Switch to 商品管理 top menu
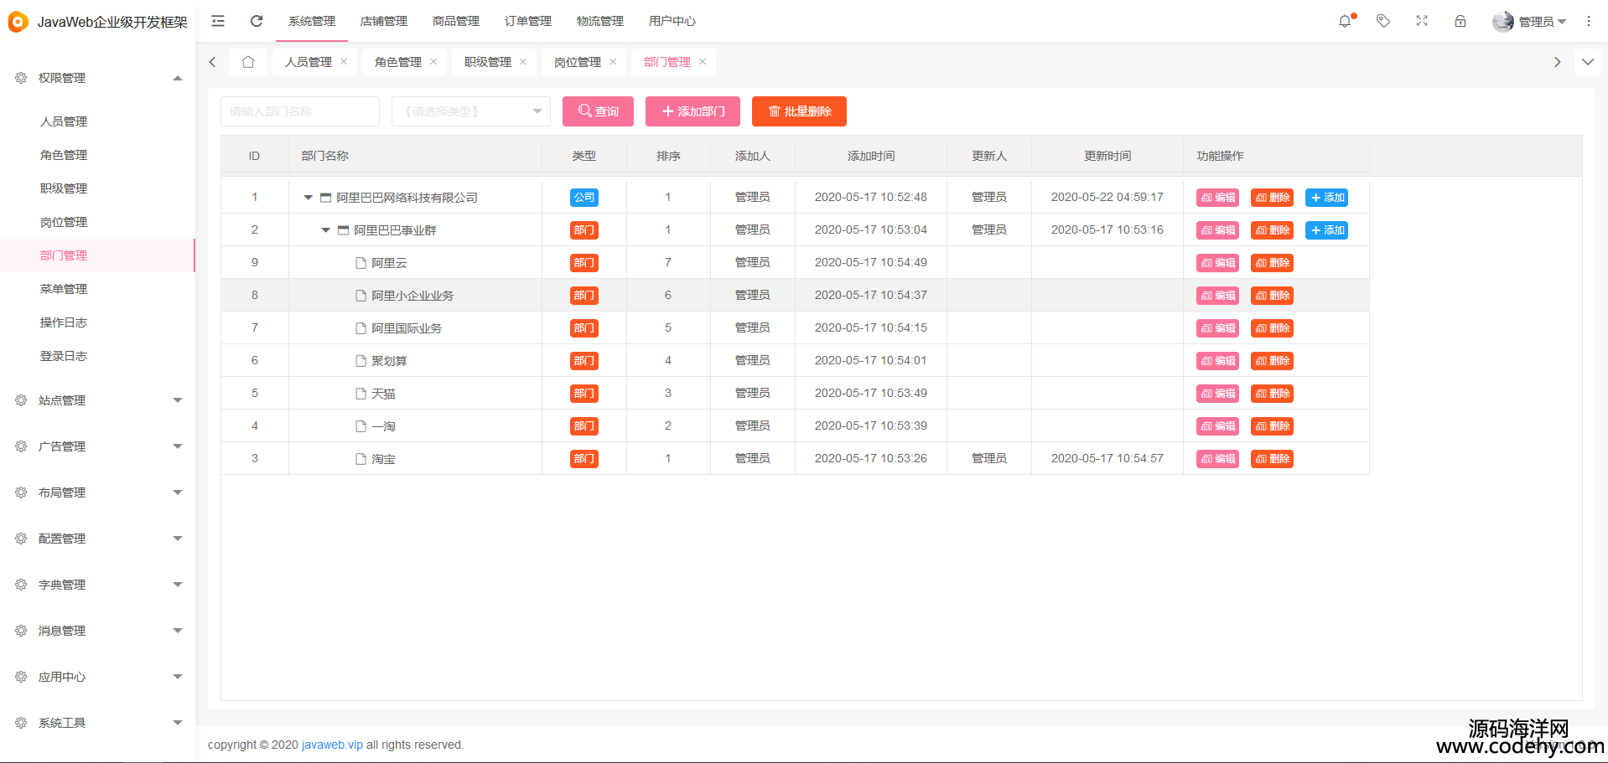Image resolution: width=1608 pixels, height=763 pixels. tap(455, 21)
